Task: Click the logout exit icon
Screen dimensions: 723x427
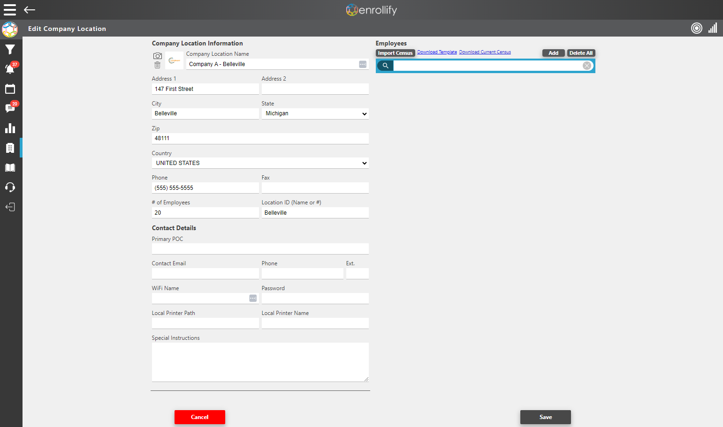Action: [10, 207]
